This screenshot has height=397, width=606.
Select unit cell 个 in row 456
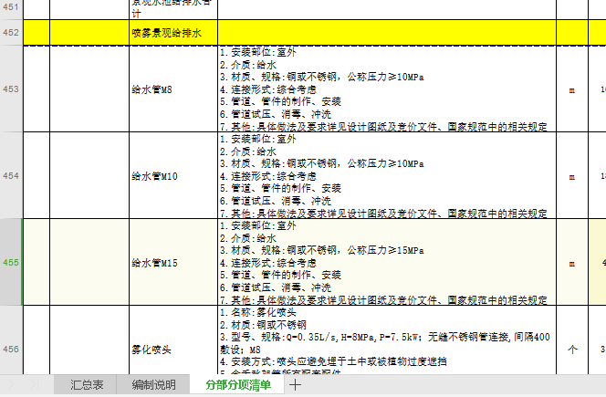tap(572, 340)
